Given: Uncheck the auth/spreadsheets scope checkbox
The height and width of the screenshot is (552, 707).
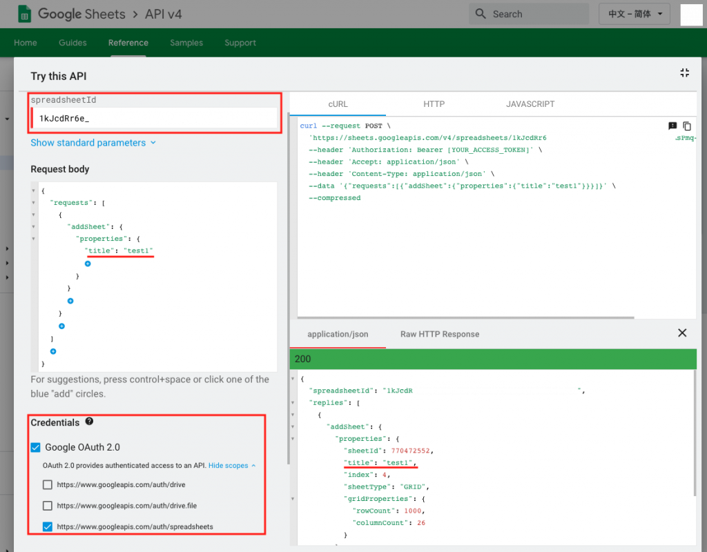Looking at the screenshot, I should pyautogui.click(x=48, y=526).
